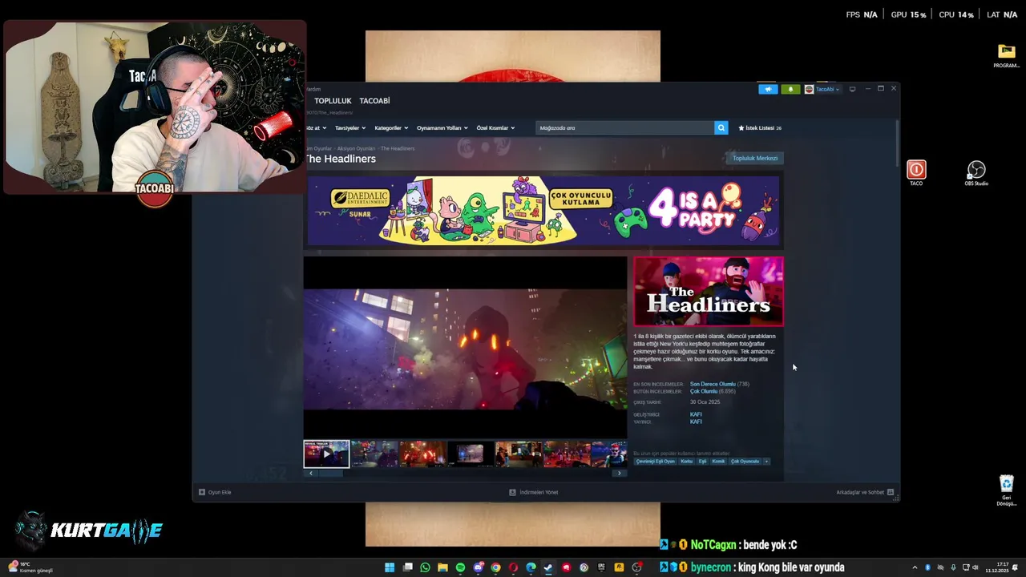Open İndirmeleri Yönet downloads
The width and height of the screenshot is (1026, 577).
pos(534,492)
